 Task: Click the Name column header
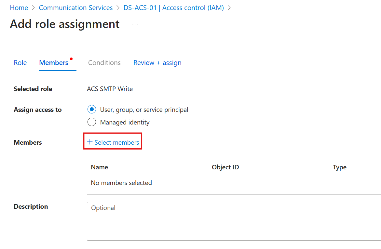point(100,167)
